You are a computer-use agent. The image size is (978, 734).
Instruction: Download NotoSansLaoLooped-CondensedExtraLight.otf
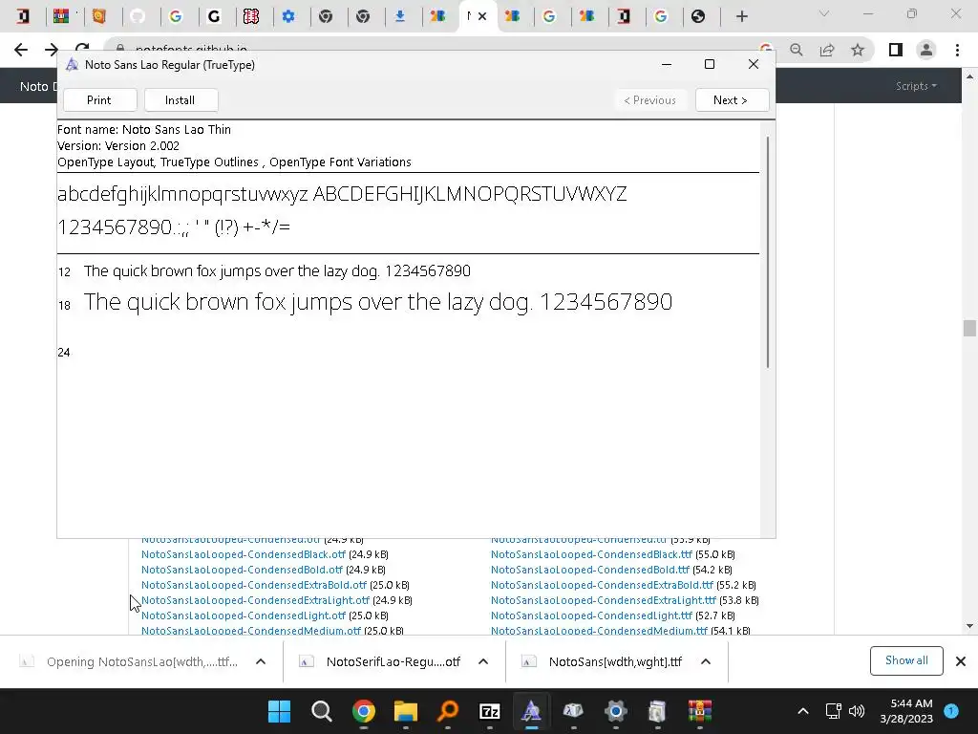click(x=256, y=600)
